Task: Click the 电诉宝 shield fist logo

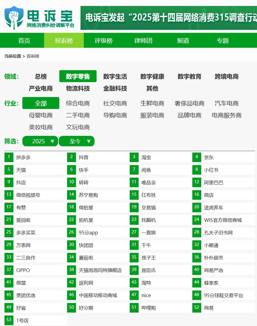Action: [14, 18]
